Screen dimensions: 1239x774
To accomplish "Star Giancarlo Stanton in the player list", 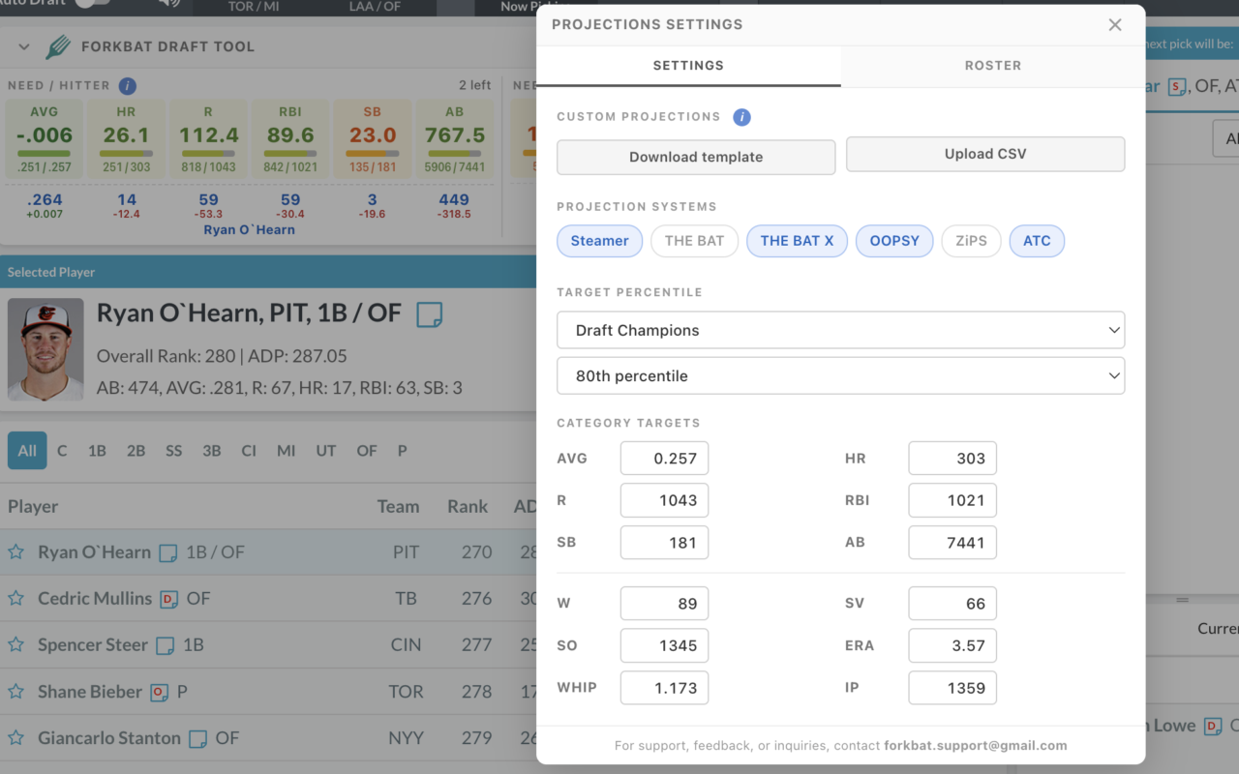I will pos(16,738).
